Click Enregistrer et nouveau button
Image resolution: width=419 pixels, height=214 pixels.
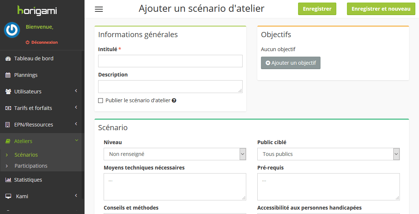click(x=381, y=9)
